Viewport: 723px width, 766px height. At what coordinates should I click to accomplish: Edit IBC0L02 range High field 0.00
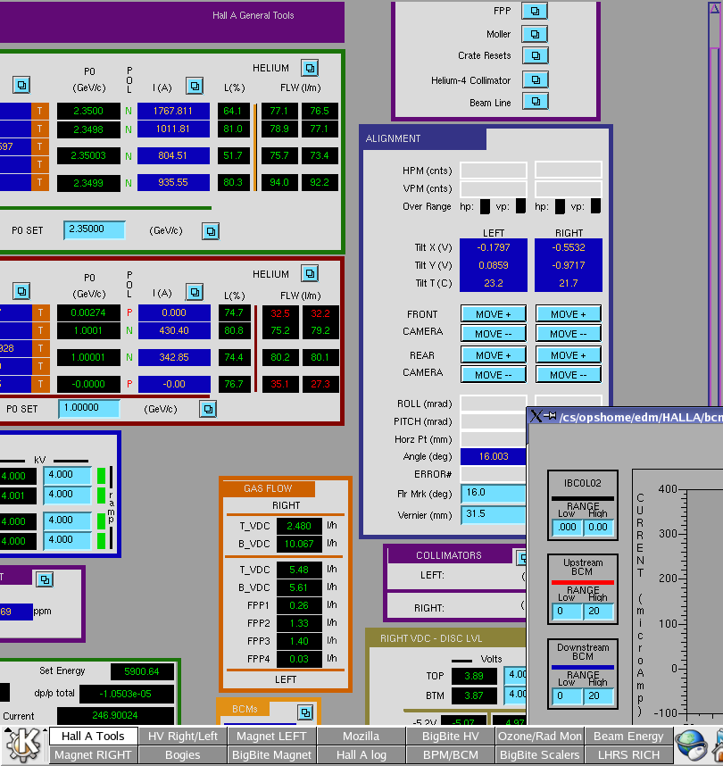tap(598, 527)
